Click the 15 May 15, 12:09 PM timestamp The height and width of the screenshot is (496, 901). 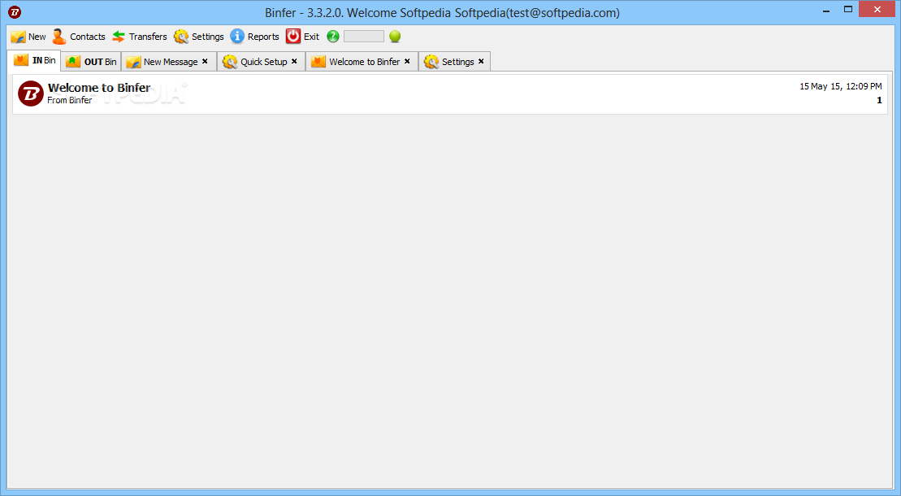(x=841, y=86)
